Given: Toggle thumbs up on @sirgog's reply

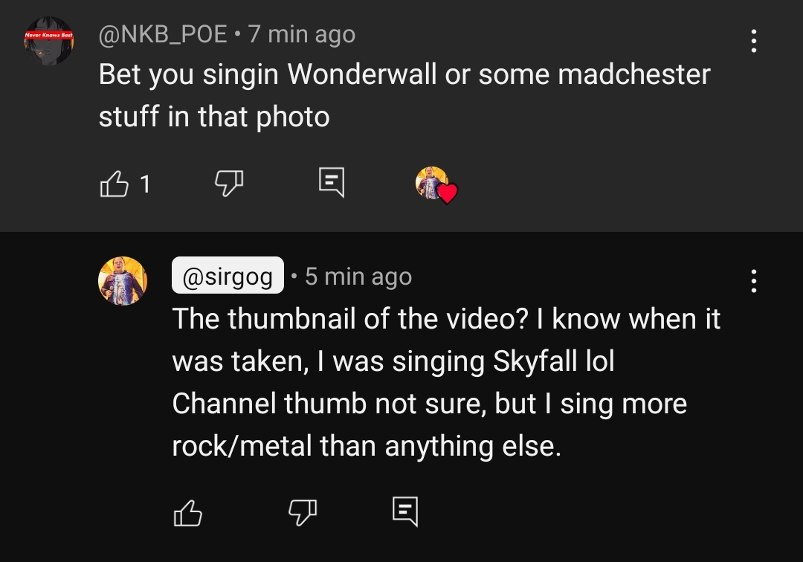Looking at the screenshot, I should (x=187, y=512).
